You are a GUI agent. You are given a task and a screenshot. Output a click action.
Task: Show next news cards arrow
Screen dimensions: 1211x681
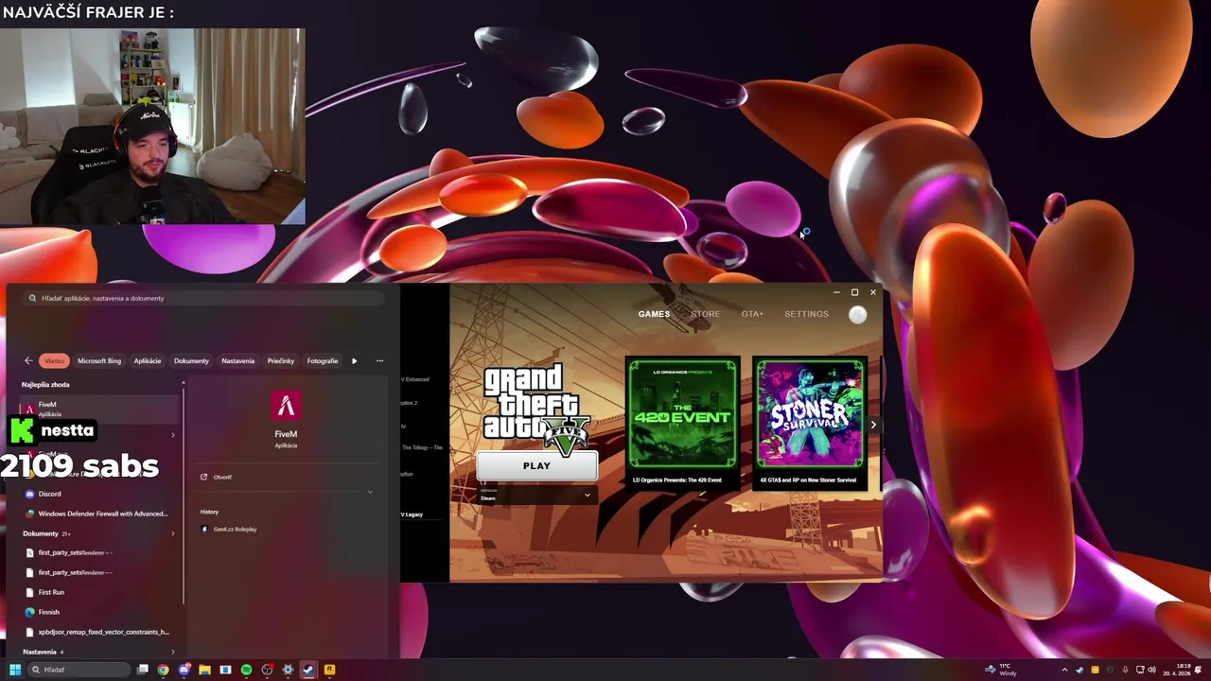point(873,425)
